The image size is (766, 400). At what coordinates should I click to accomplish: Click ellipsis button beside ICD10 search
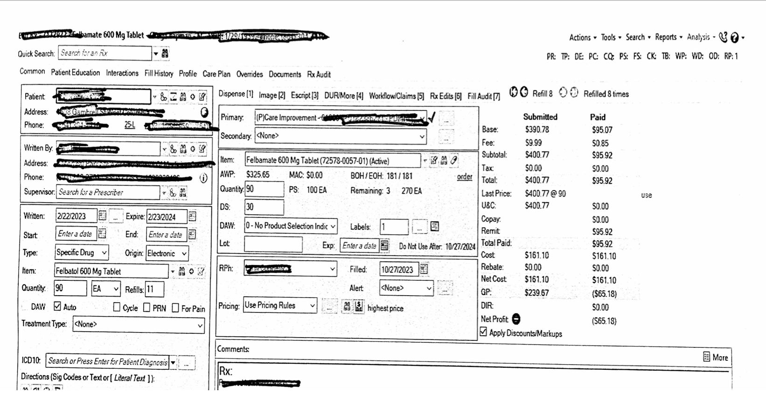tap(187, 363)
